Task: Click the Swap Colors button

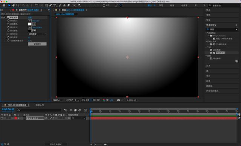Action: [x=37, y=44]
